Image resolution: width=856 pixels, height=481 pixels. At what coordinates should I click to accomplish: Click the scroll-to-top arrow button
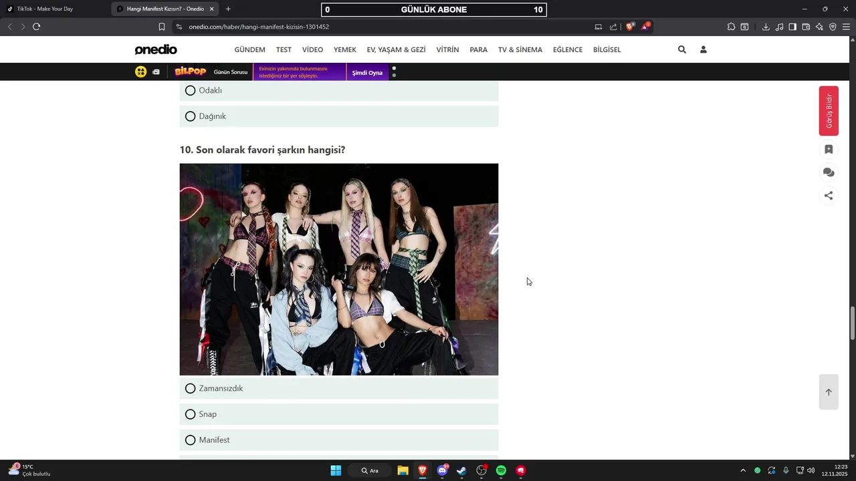[x=829, y=392]
